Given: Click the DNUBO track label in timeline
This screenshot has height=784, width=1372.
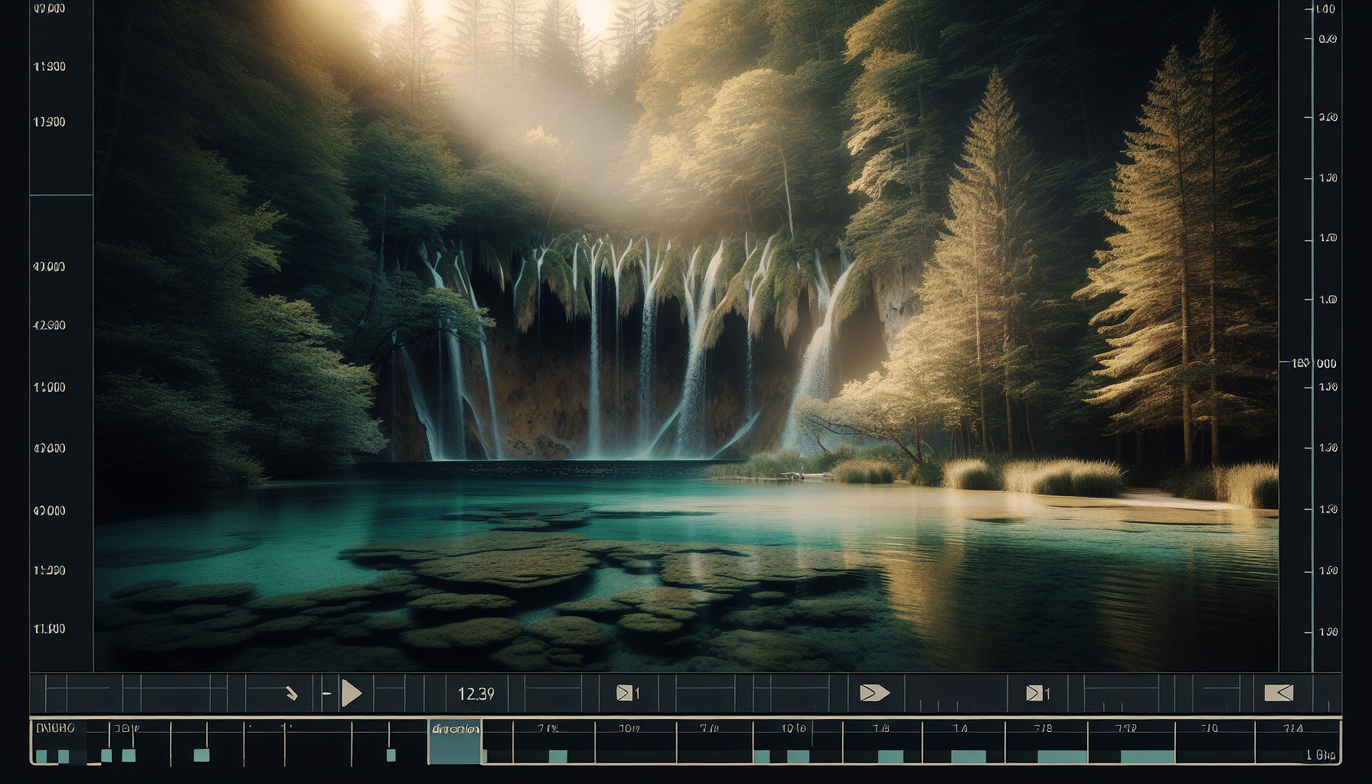Looking at the screenshot, I should tap(56, 728).
